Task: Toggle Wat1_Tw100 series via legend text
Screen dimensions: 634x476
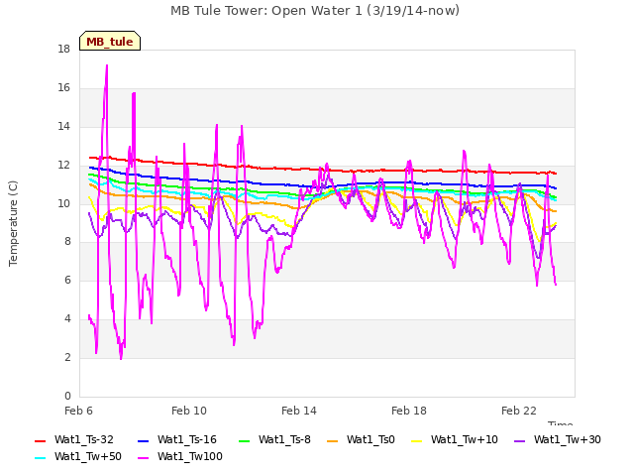Action: [190, 457]
